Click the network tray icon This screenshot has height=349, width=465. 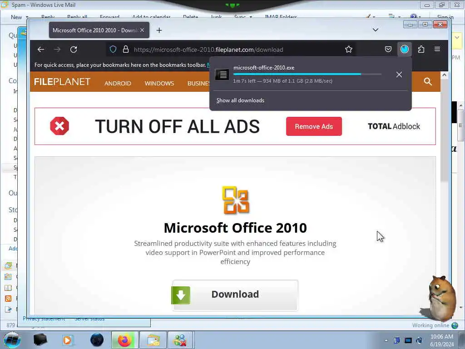408,340
